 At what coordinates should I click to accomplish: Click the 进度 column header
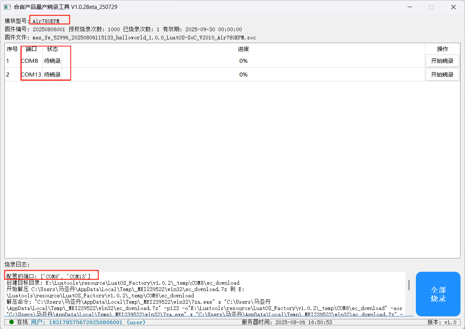tap(243, 49)
